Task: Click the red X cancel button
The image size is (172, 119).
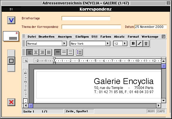Action: [x=11, y=102]
